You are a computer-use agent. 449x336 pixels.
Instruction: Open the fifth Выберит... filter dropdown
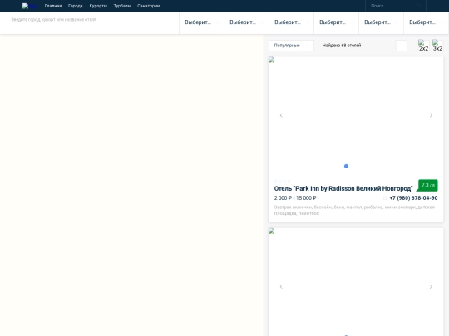[381, 22]
